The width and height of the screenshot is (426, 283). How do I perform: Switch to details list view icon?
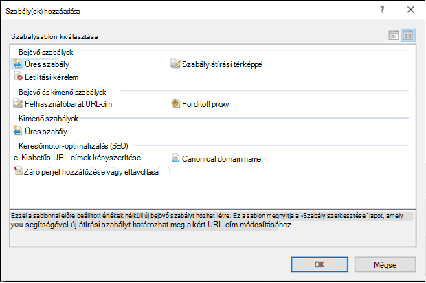(394, 35)
